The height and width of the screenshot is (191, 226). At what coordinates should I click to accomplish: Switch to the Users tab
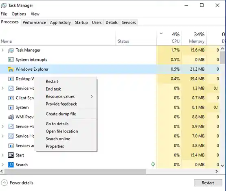(x=97, y=22)
